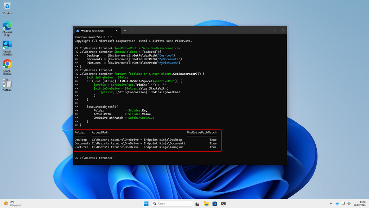Viewport: 369px width, 208px height.
Task: Click the 'Folder' column header
Action: (x=80, y=133)
